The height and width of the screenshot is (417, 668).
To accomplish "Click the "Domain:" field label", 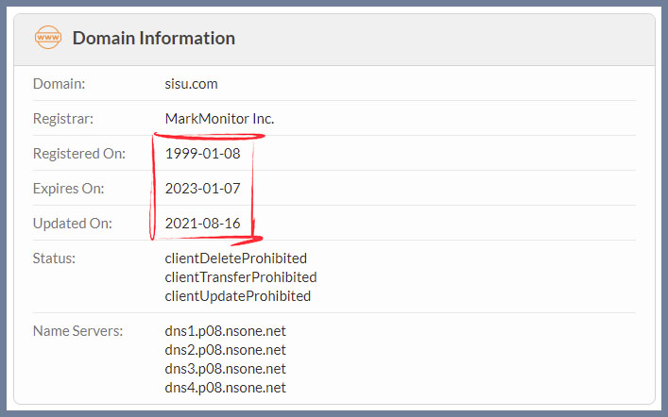I will 60,84.
